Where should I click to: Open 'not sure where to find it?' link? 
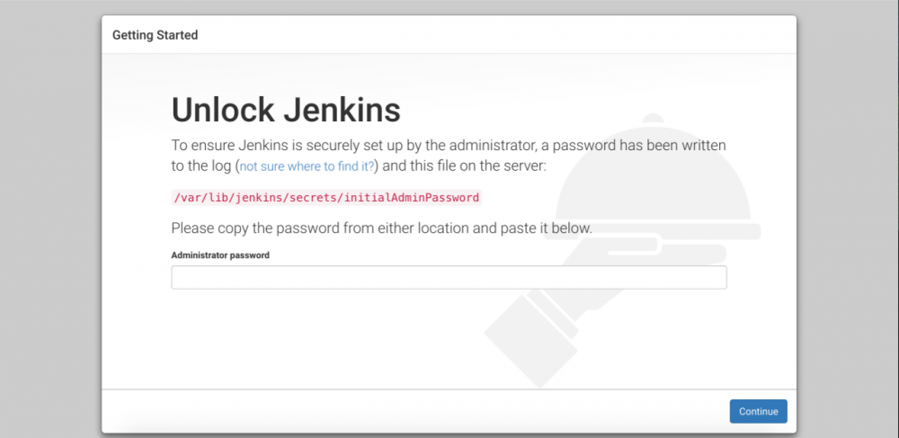(x=307, y=166)
